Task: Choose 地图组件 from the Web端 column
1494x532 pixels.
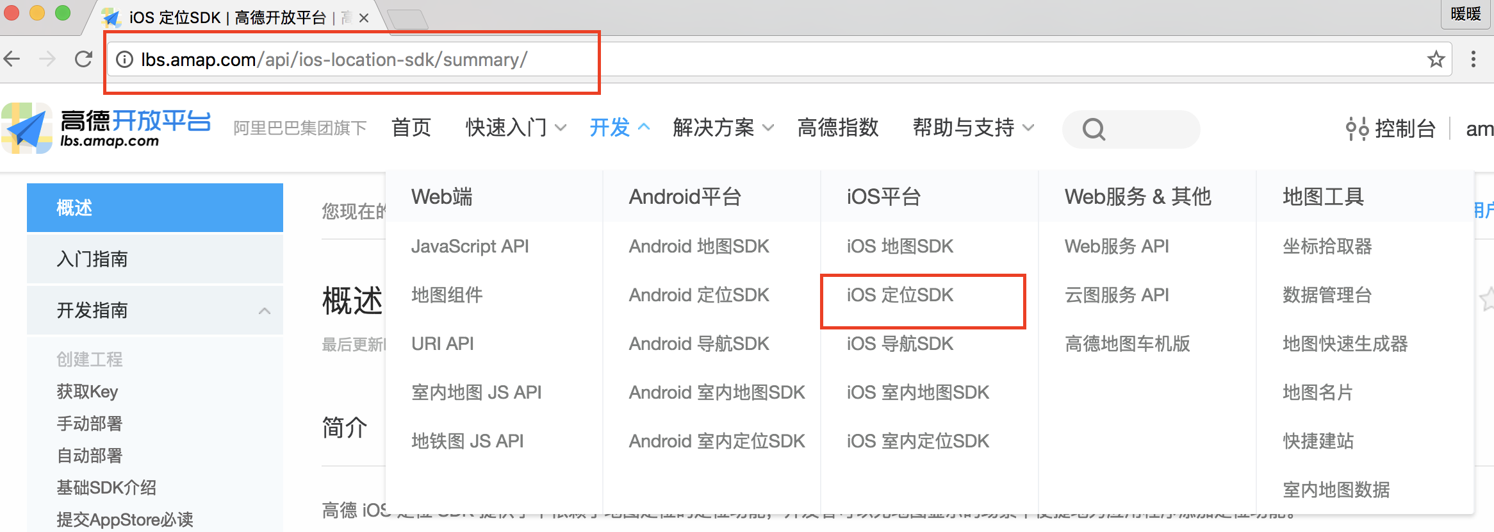Action: click(447, 295)
